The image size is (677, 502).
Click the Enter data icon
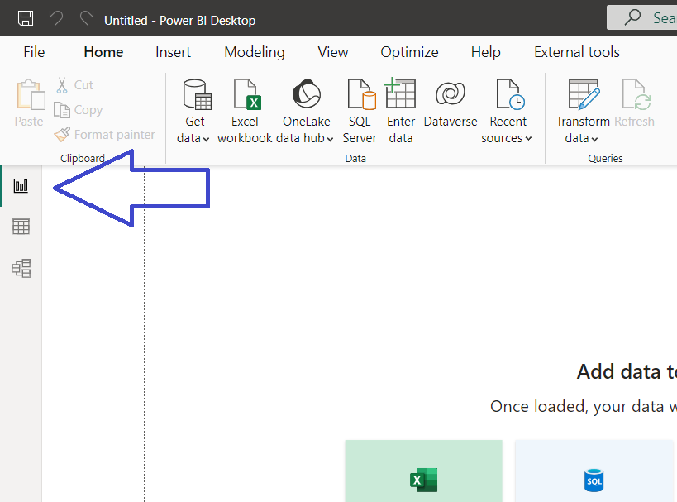(x=401, y=95)
